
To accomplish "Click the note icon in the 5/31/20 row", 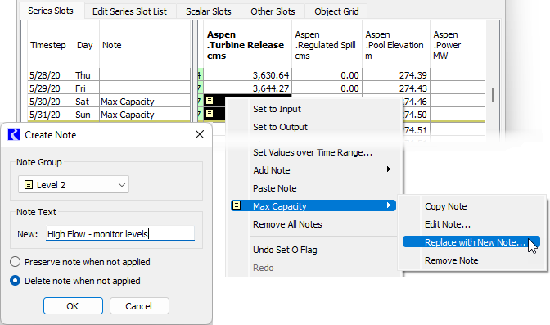I will click(x=210, y=114).
